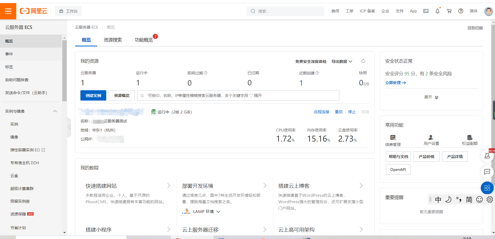The image size is (495, 239).
Task: Open the 支持 top menu
Action: coord(400,11)
